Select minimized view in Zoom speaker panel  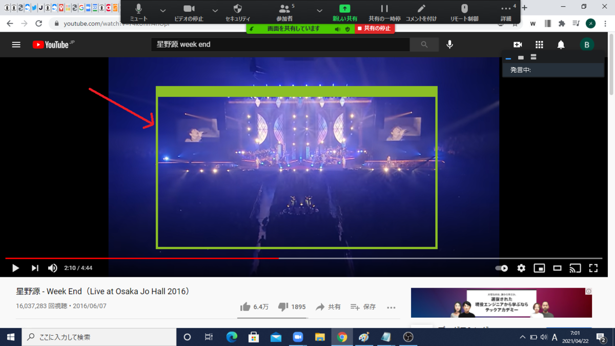[x=508, y=57]
